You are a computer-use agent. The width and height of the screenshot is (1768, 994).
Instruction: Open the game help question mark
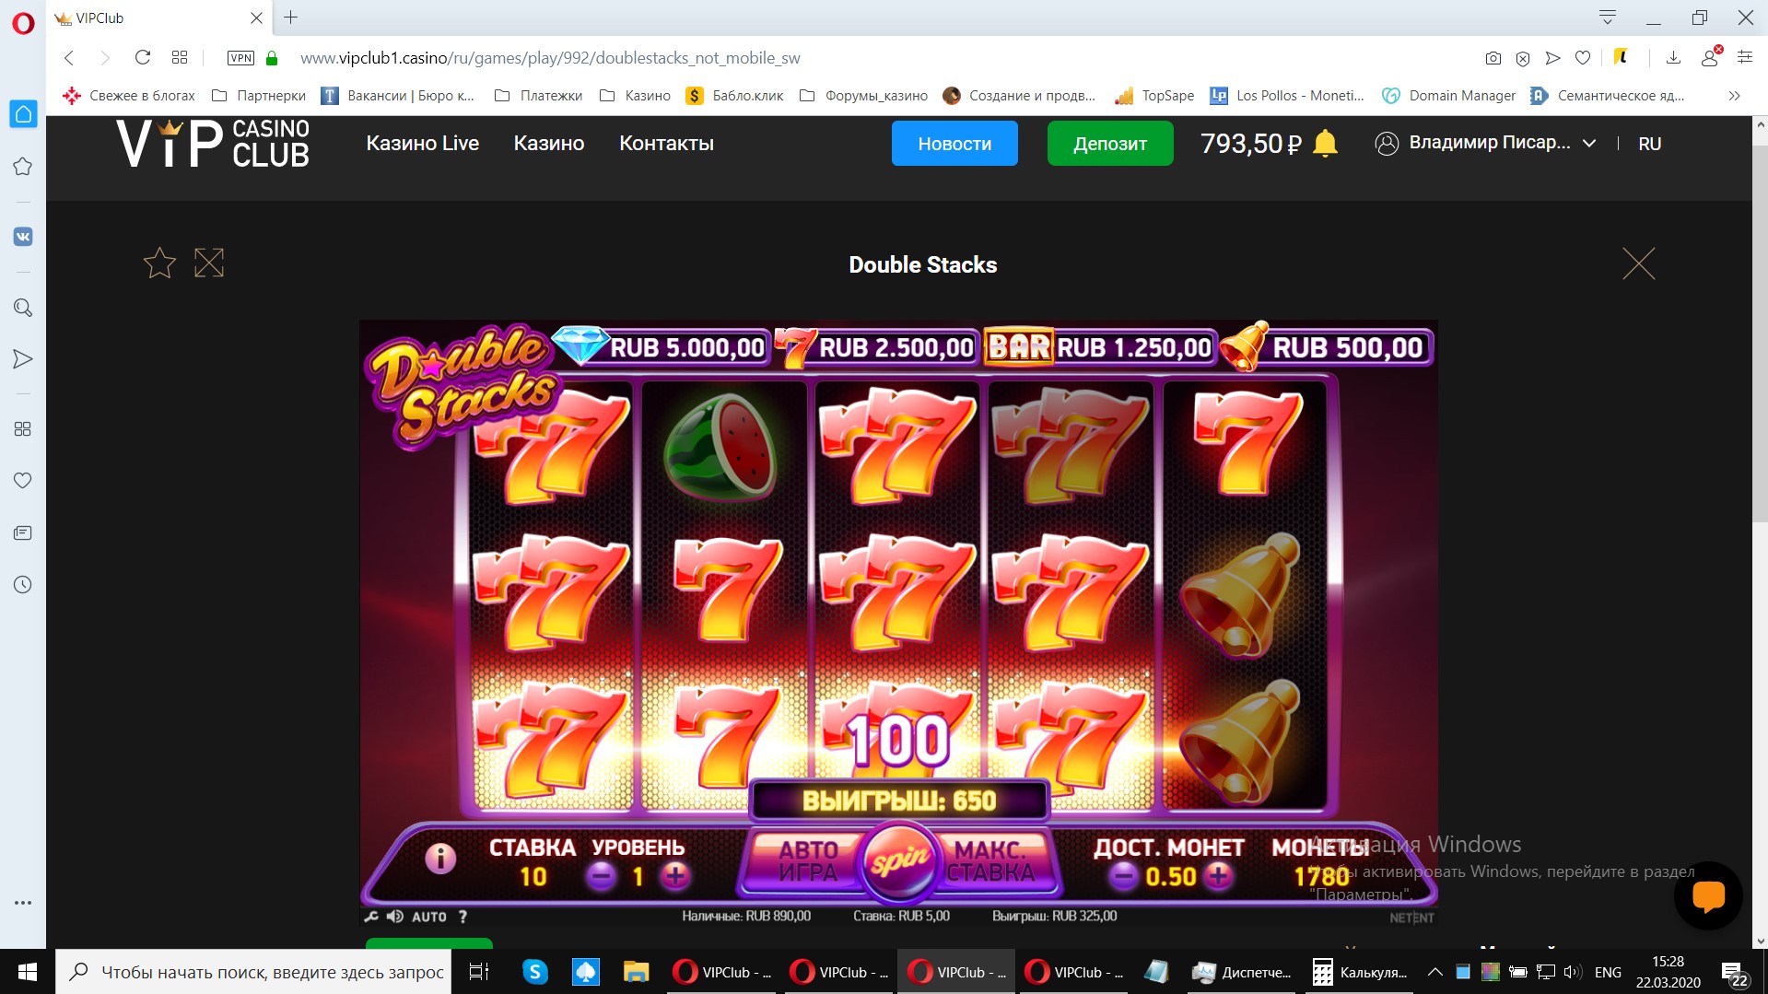[462, 917]
